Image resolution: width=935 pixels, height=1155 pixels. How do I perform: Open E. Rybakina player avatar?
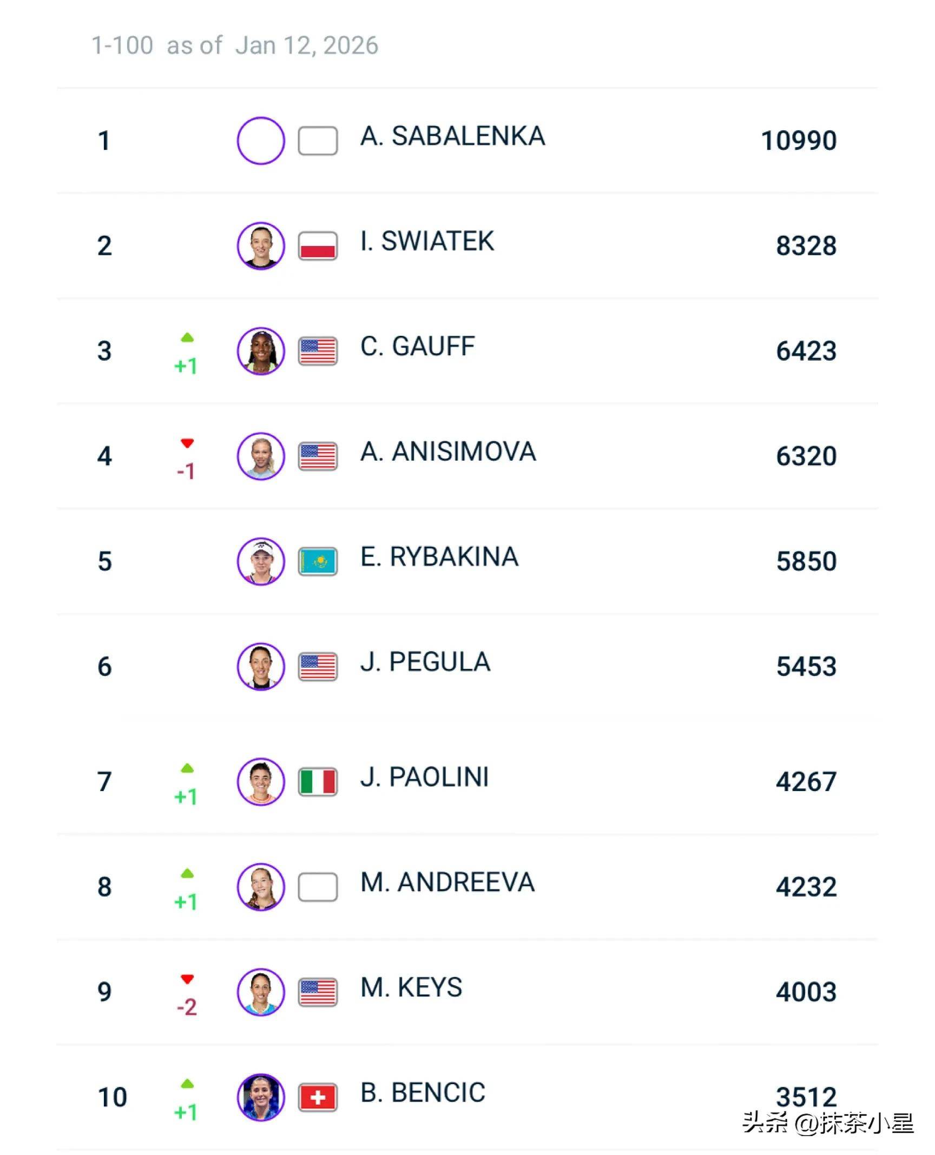(x=261, y=561)
